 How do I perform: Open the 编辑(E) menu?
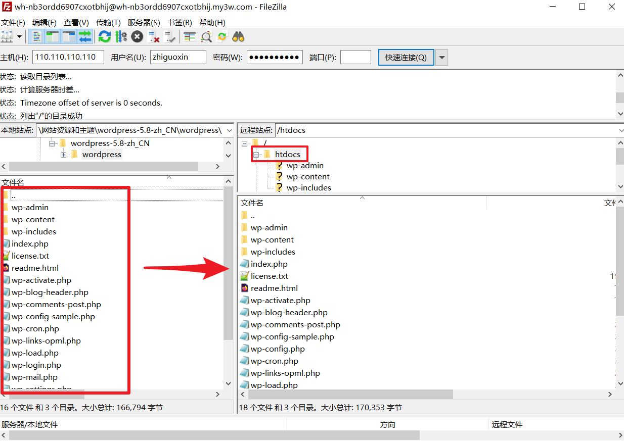(x=44, y=23)
